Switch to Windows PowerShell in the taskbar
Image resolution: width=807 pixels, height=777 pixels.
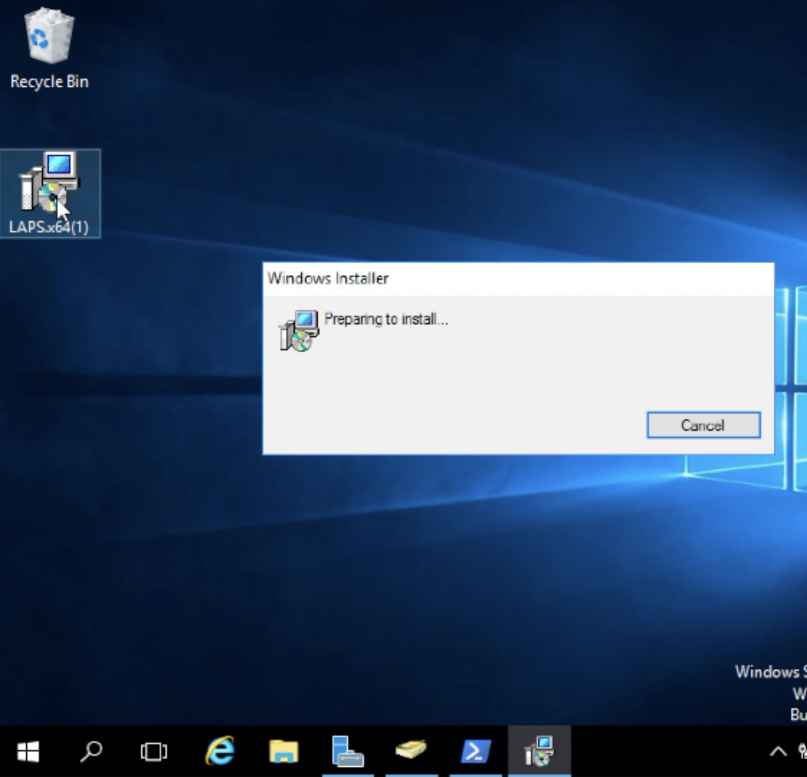click(x=475, y=751)
